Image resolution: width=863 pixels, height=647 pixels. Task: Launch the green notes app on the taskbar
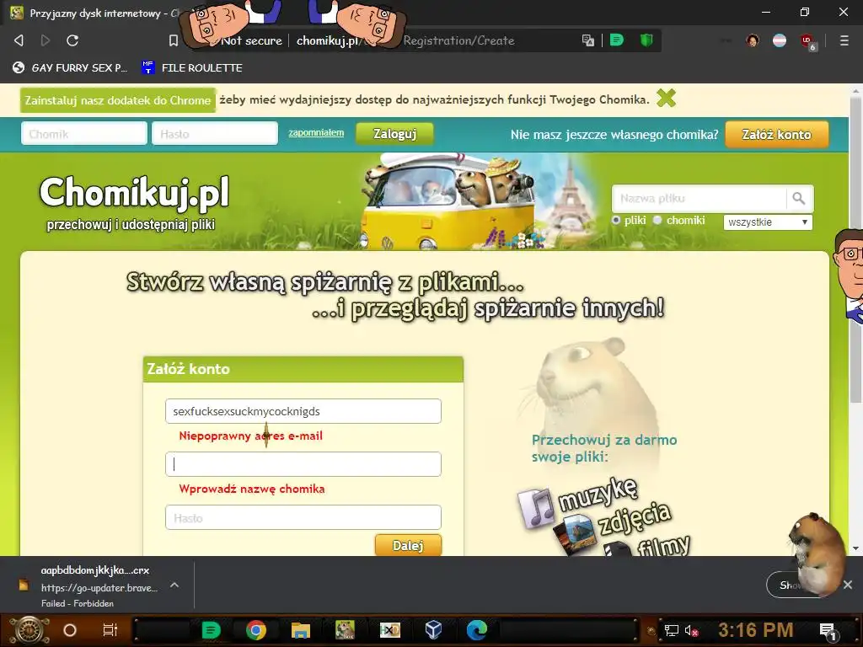pos(212,630)
